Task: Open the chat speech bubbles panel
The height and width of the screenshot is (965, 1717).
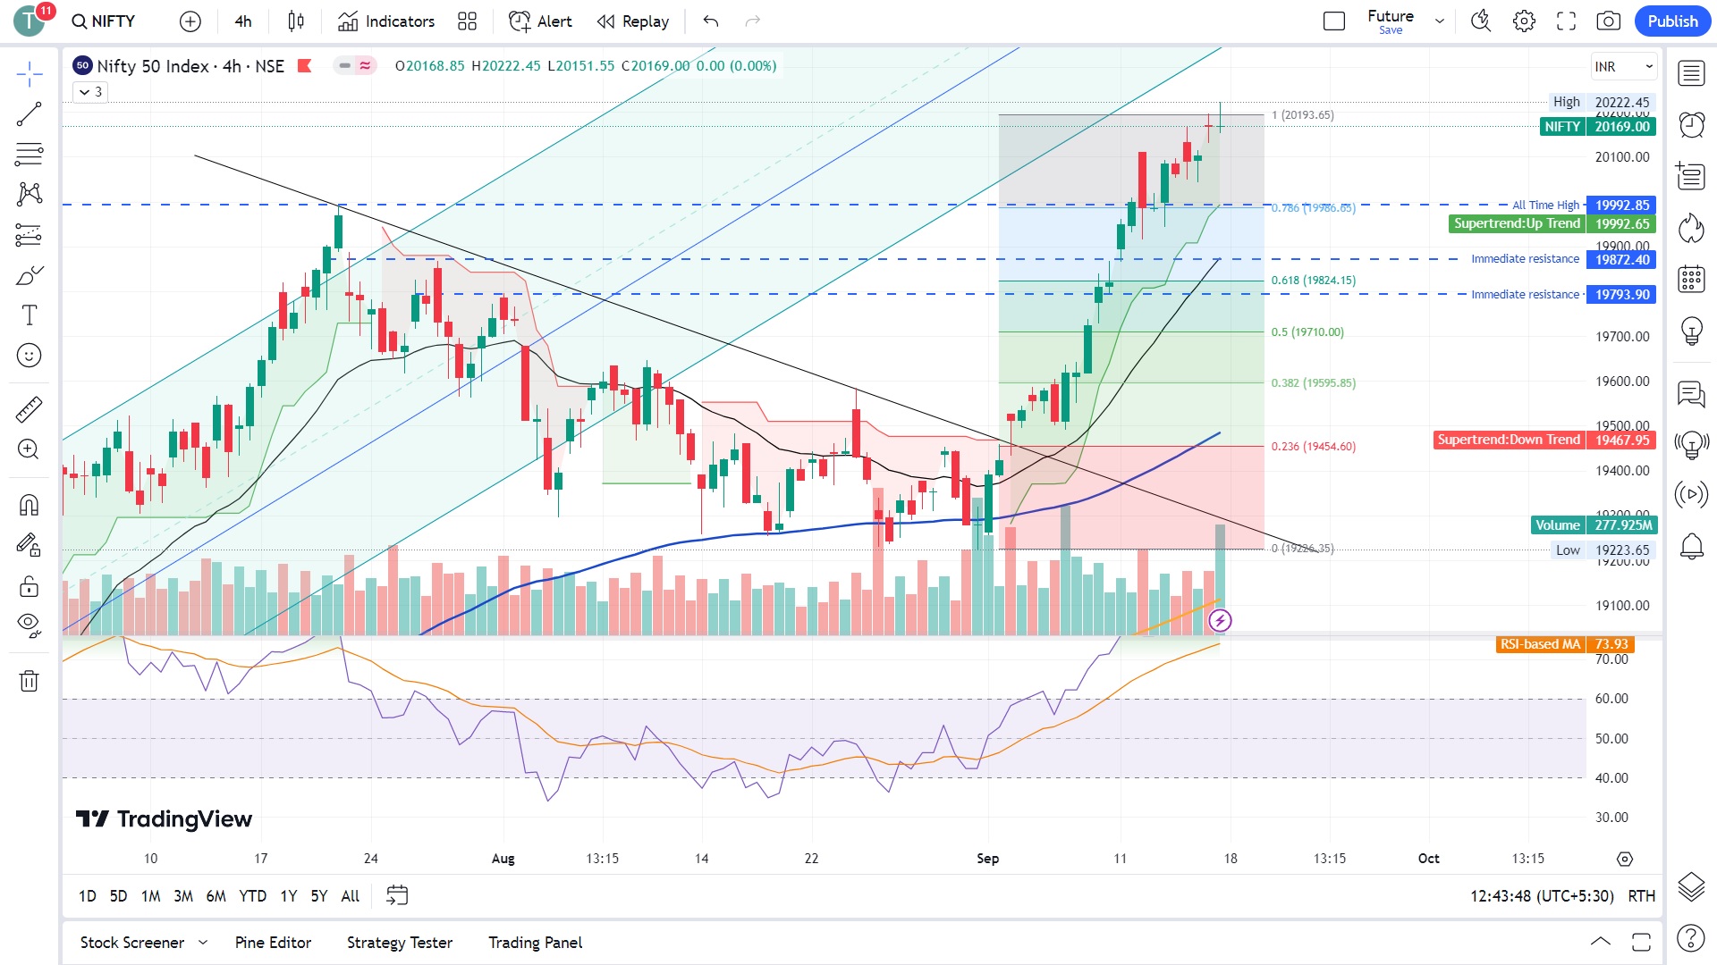Action: coord(1691,393)
